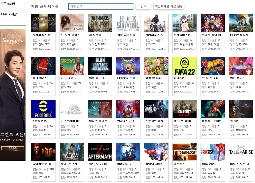Click 평점: 9.8 under 메탈릭 차일드
This screenshot has width=255, height=183.
coord(150,169)
